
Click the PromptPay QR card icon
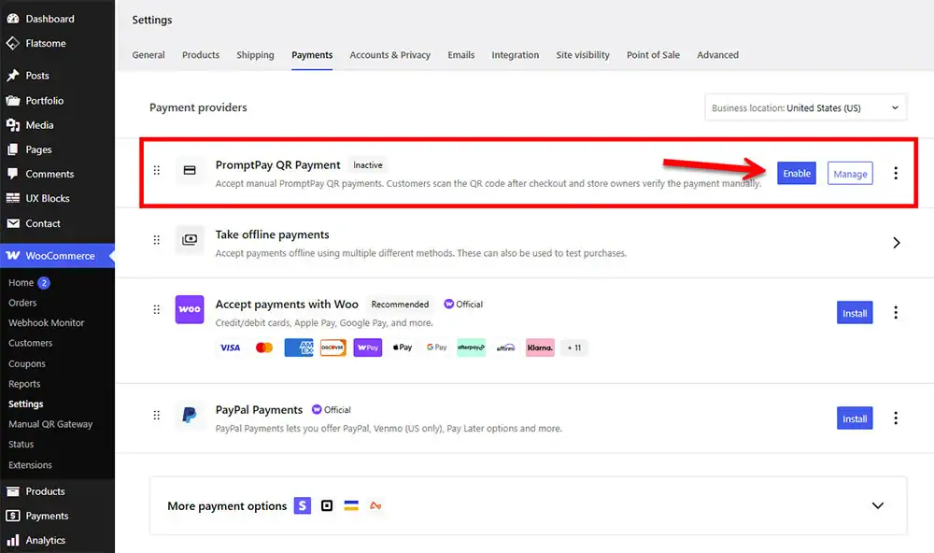(190, 170)
